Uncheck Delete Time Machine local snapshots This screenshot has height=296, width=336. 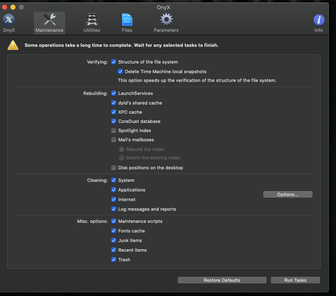tap(120, 71)
